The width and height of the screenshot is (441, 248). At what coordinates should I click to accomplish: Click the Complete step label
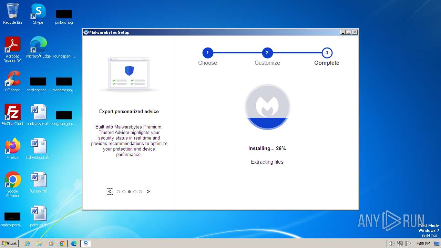327,63
